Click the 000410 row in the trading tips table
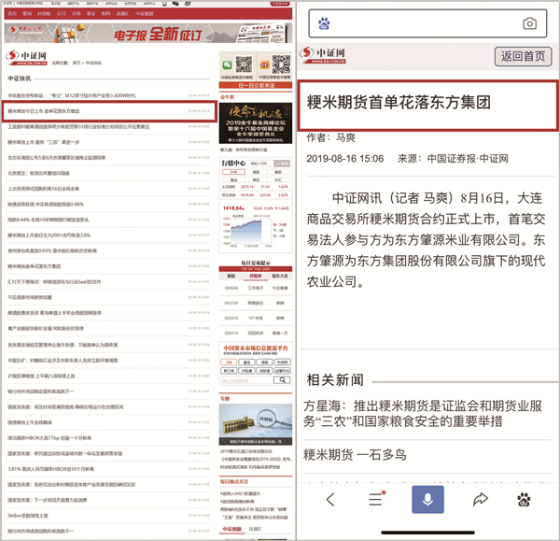The width and height of the screenshot is (560, 541). (256, 333)
